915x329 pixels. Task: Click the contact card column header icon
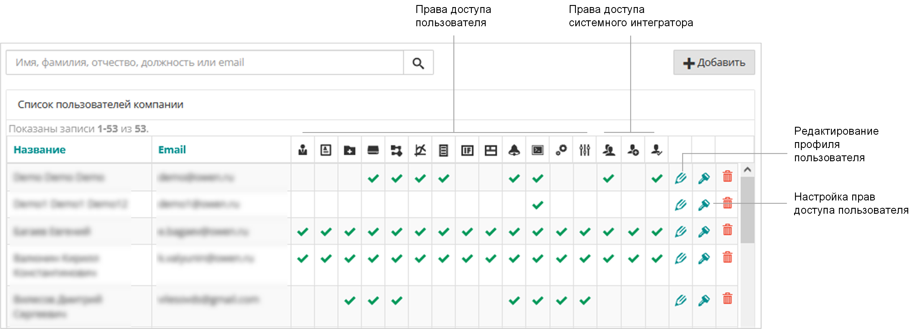click(x=326, y=150)
